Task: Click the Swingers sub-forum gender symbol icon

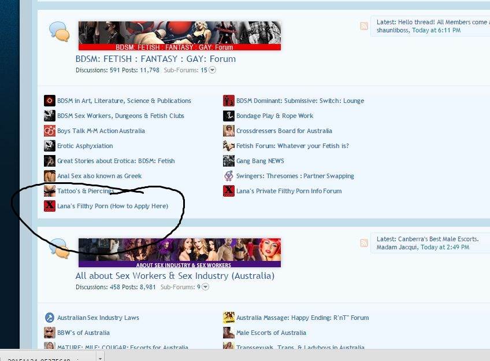Action: tap(229, 176)
